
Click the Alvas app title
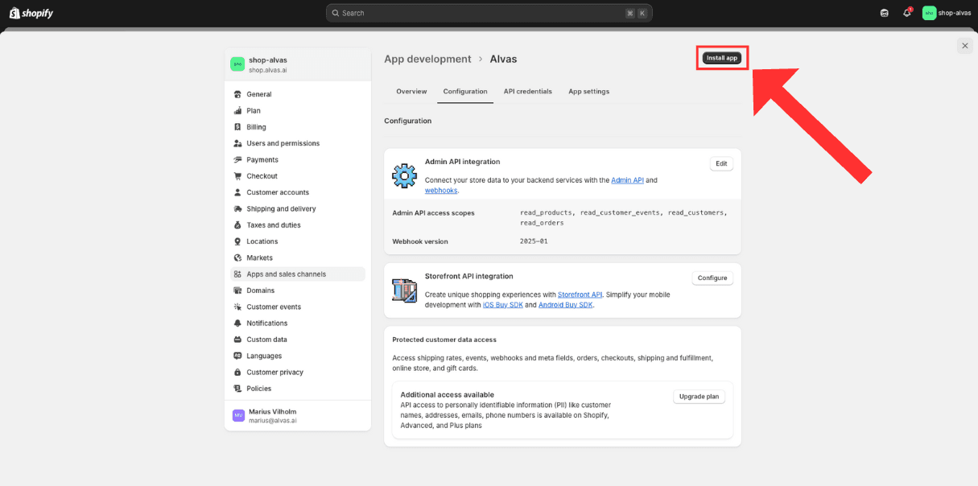(x=504, y=59)
